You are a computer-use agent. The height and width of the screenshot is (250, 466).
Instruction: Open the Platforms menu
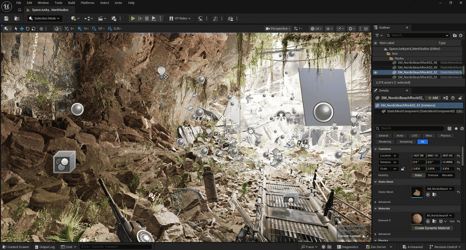(87, 3)
